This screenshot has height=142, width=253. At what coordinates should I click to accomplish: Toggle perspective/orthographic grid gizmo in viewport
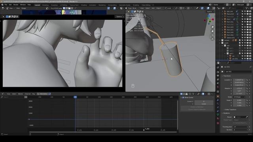tap(213, 39)
